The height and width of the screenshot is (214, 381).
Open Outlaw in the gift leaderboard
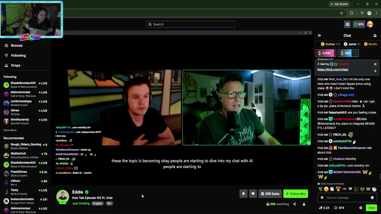(x=330, y=44)
